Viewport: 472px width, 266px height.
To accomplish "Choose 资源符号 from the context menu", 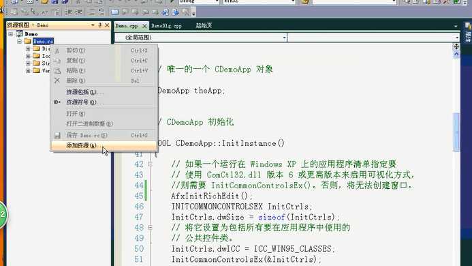I will point(104,102).
